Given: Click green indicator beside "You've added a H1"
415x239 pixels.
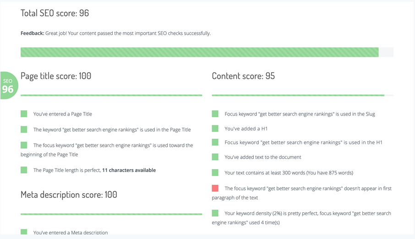Looking at the screenshot, I should pyautogui.click(x=215, y=128).
